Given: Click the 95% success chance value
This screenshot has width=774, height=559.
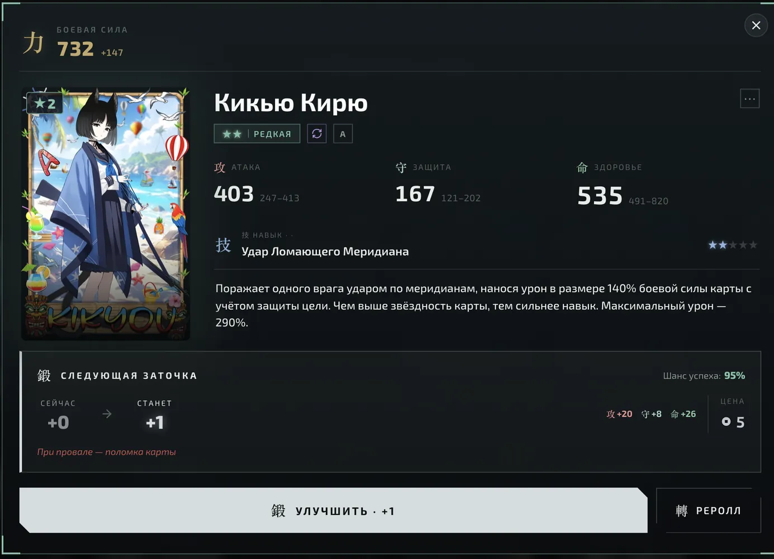Looking at the screenshot, I should click(x=734, y=376).
